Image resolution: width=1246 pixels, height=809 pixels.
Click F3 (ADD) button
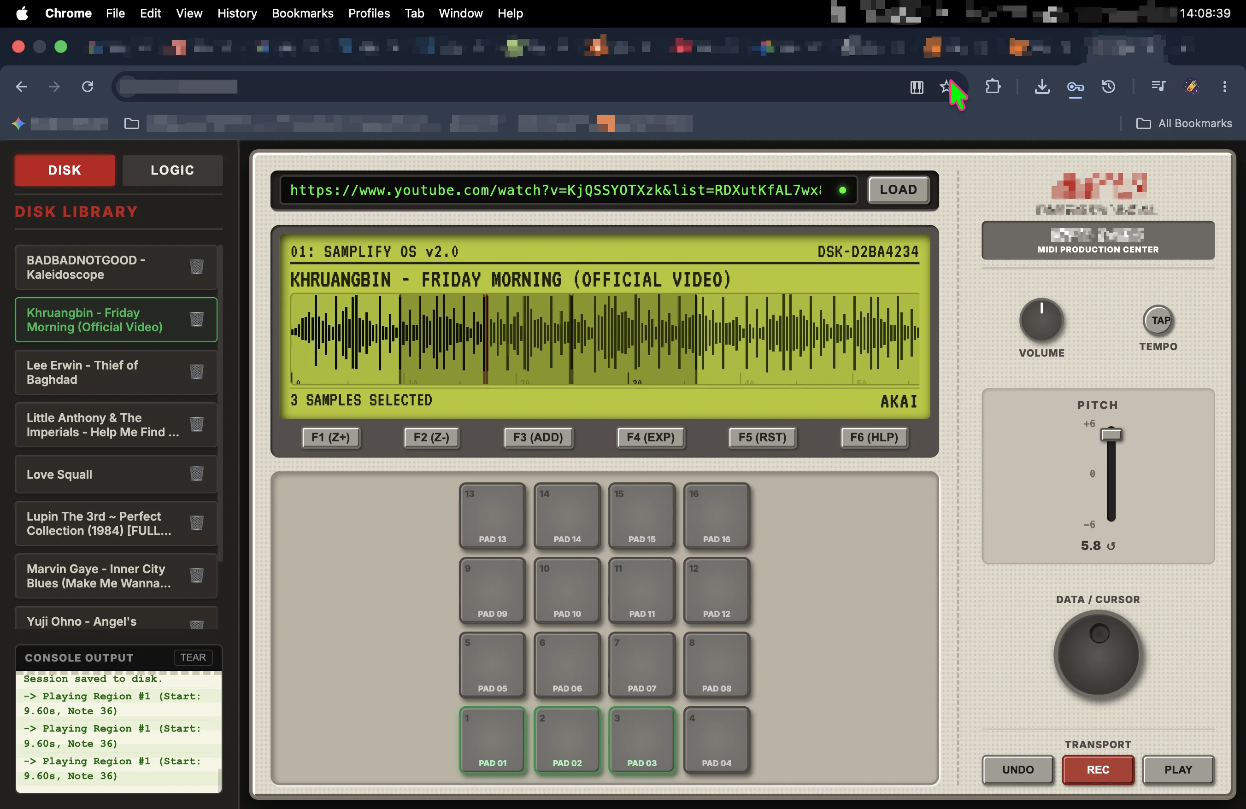(x=538, y=438)
